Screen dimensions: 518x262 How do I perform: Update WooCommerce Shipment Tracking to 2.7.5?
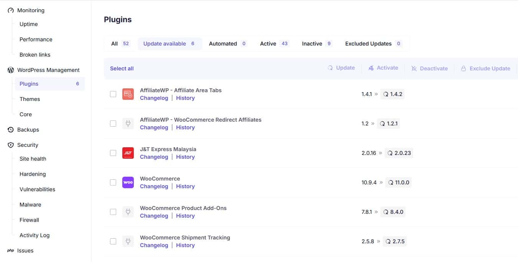[x=395, y=241]
